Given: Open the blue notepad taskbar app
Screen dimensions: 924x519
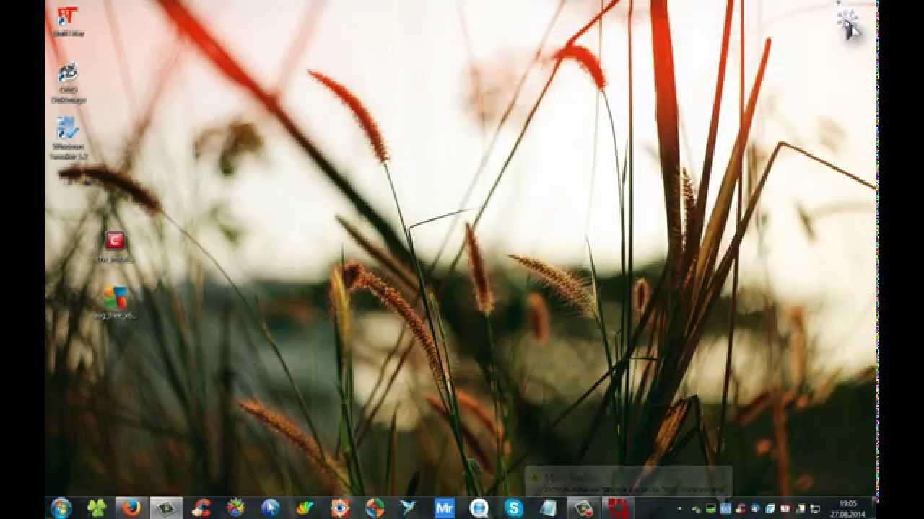Looking at the screenshot, I should point(548,508).
